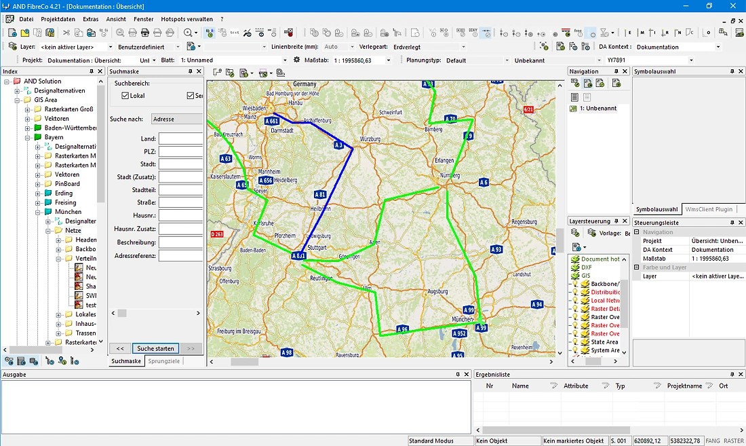Click the PLZ input field
746x446 pixels.
pos(181,151)
